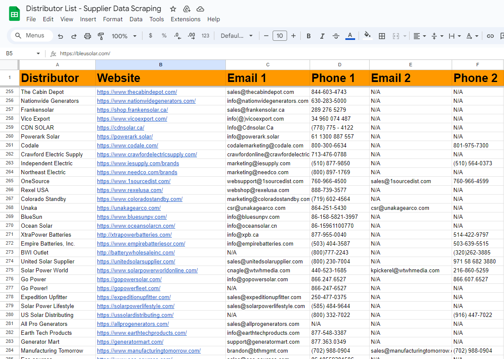Open the Data menu

pyautogui.click(x=136, y=19)
